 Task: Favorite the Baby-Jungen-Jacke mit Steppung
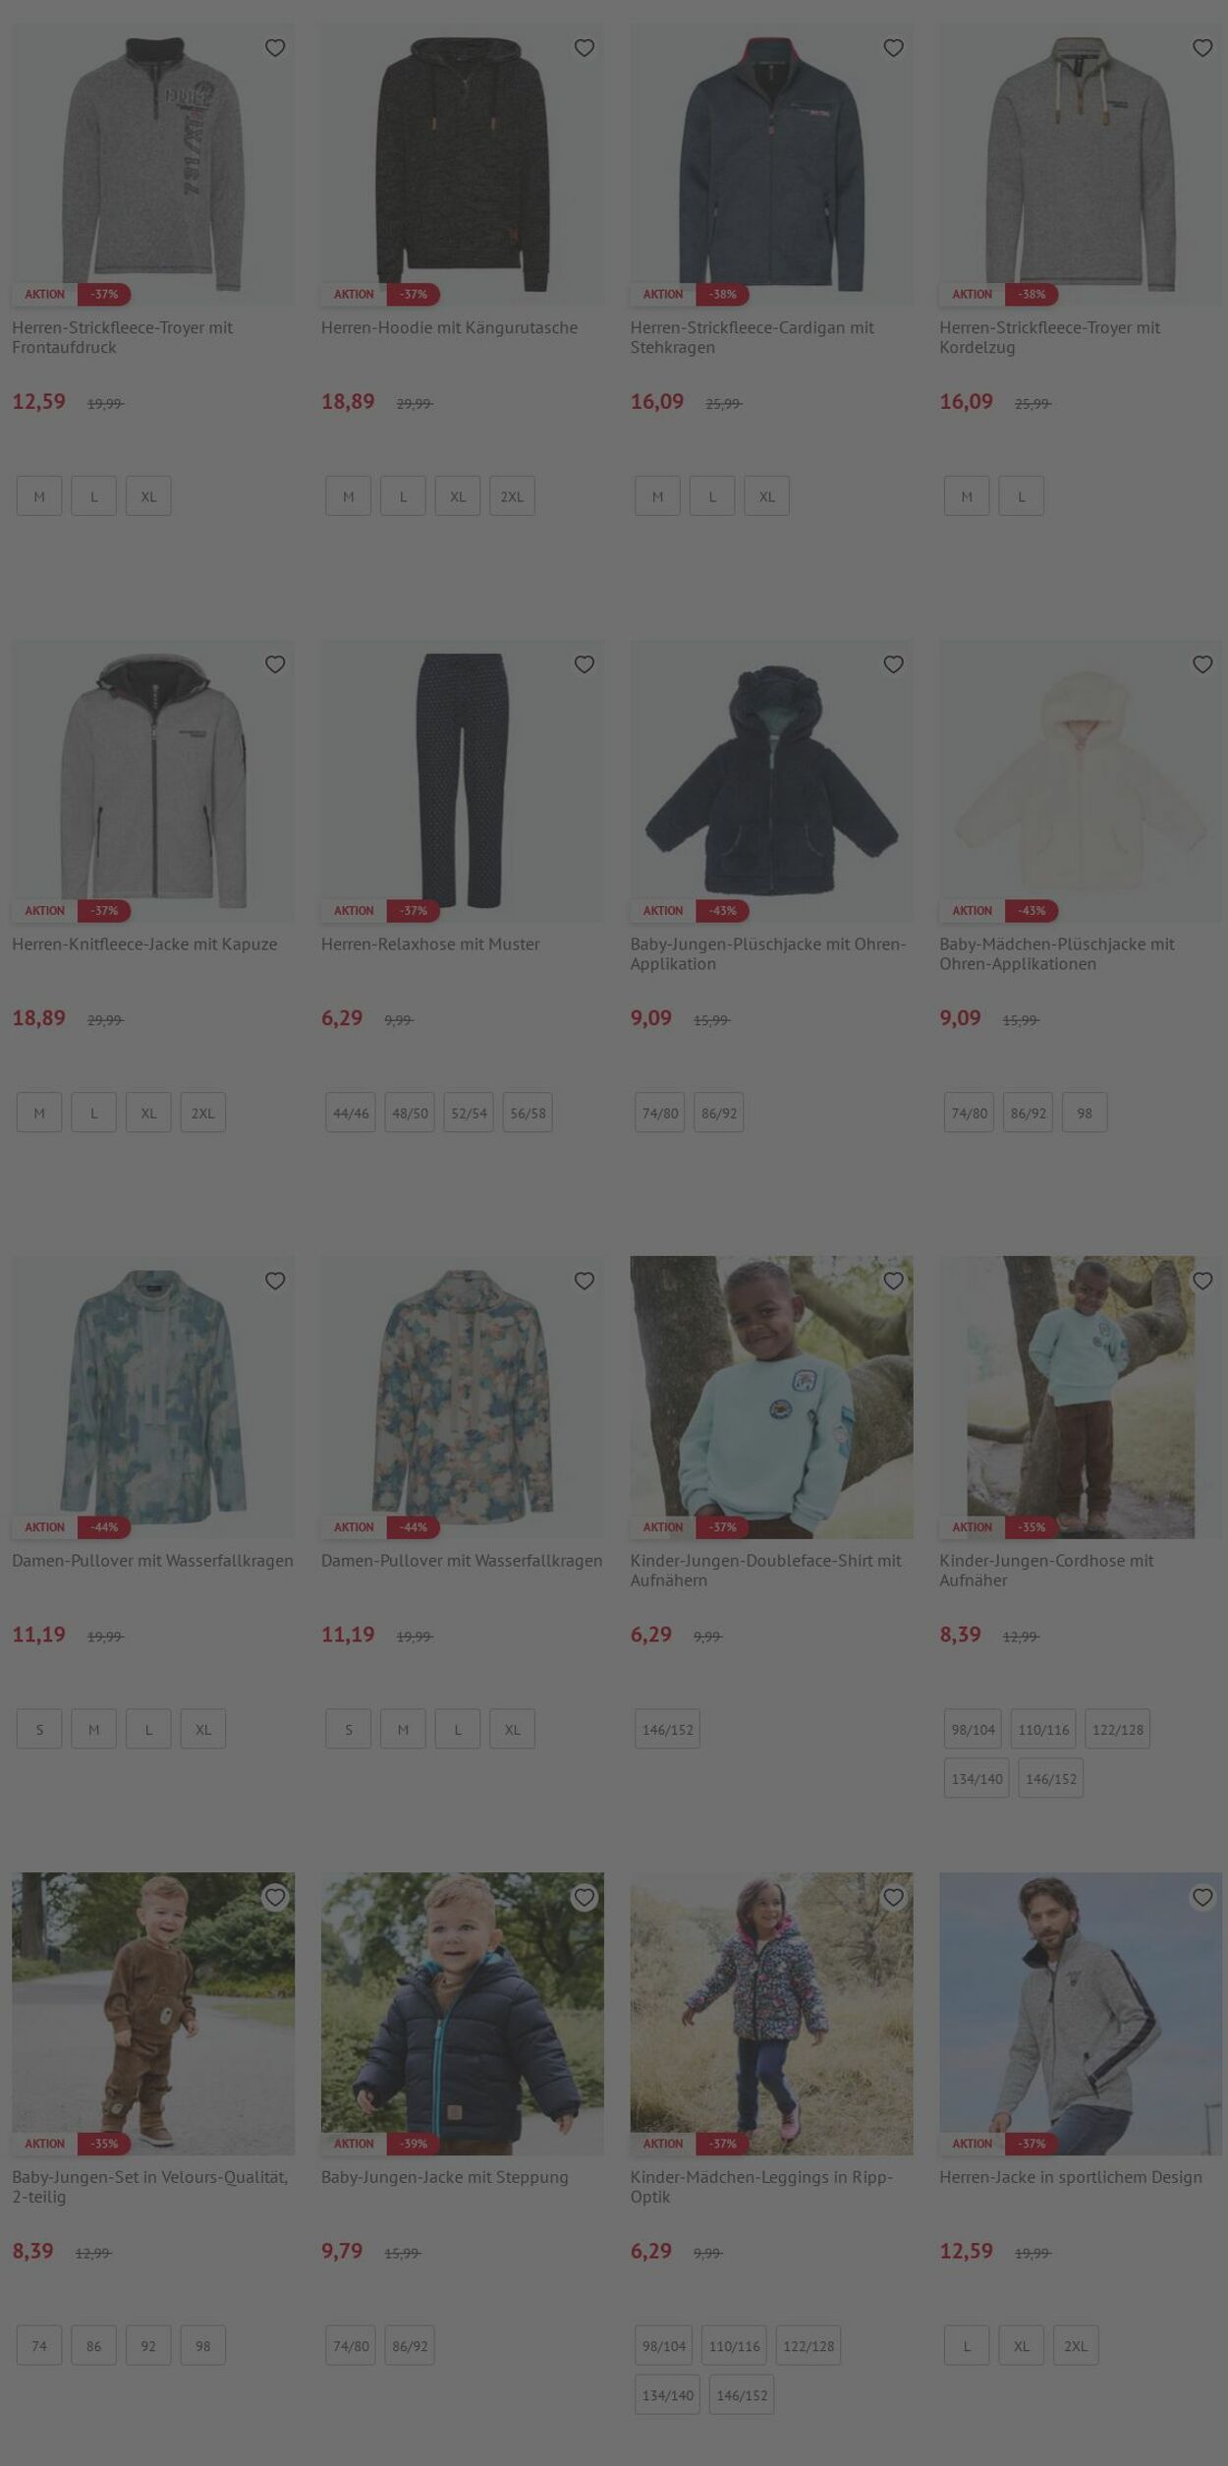tap(585, 1897)
